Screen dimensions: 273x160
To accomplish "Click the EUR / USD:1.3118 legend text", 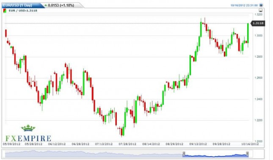I will [23, 11].
